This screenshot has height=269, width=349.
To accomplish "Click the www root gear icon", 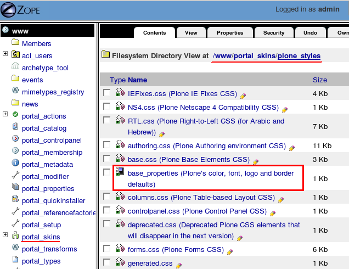I will pyautogui.click(x=5, y=30).
